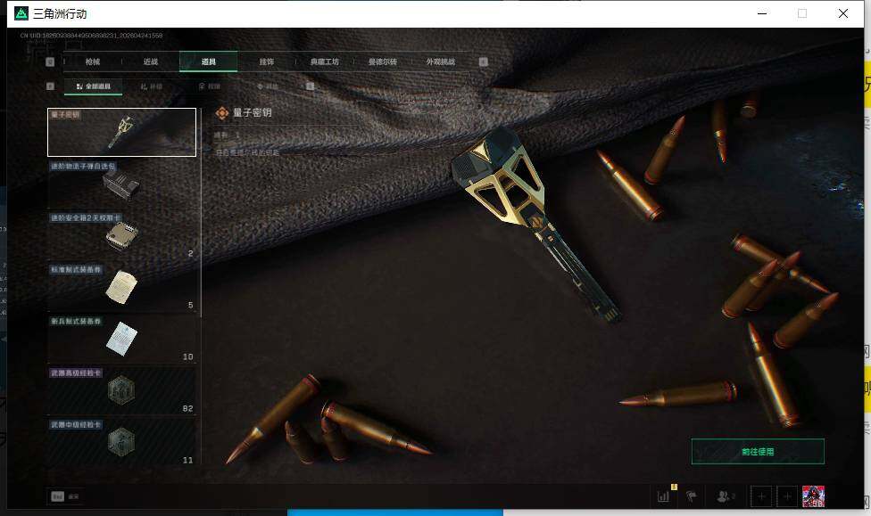Viewport: 871px width, 516px height.
Task: Select the fourth sub-category filter tab
Action: 268,86
